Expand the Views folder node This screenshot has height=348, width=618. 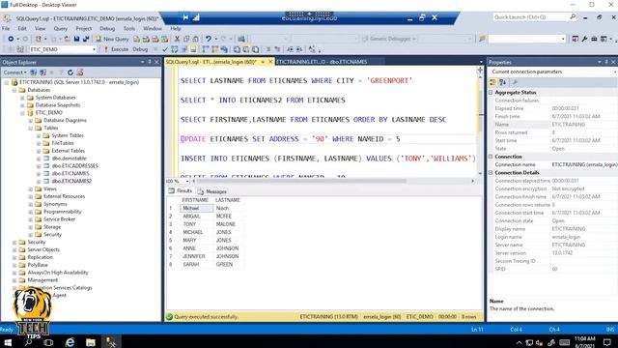coord(31,189)
